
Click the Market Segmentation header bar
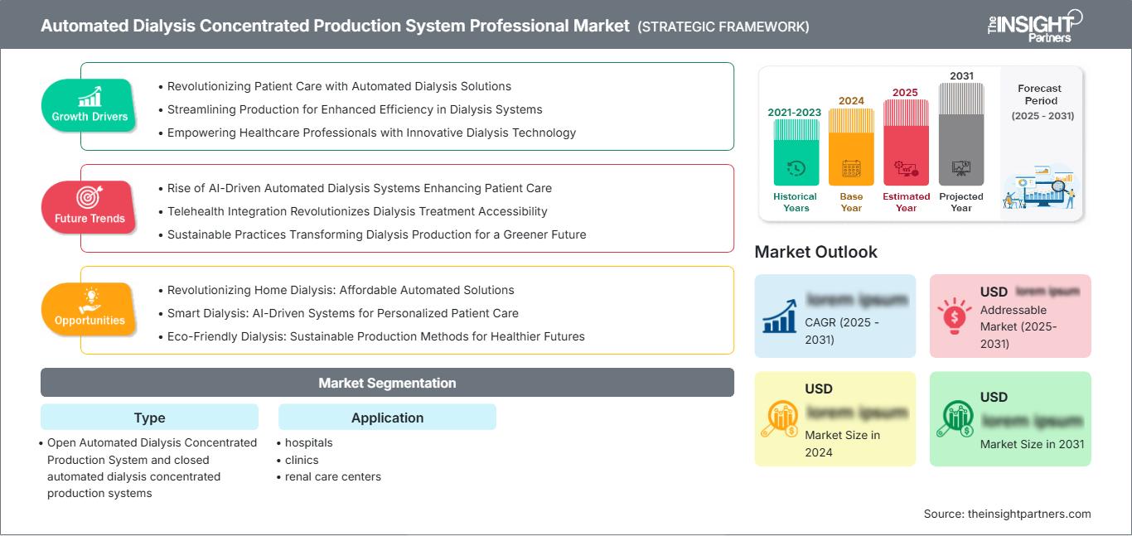click(387, 383)
